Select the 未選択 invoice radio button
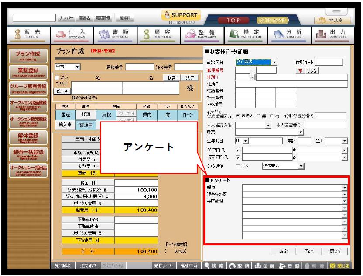363x276 pixels. pyautogui.click(x=237, y=115)
